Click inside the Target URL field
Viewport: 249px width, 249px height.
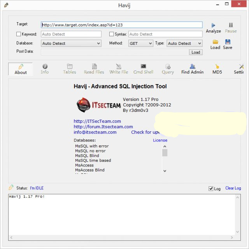coord(121,25)
